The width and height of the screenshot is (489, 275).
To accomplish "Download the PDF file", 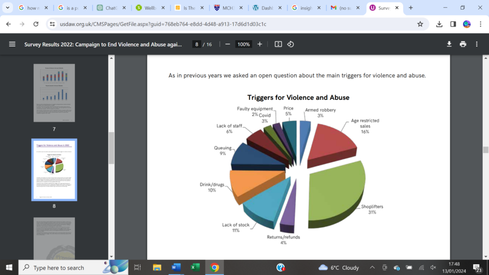I will click(449, 44).
